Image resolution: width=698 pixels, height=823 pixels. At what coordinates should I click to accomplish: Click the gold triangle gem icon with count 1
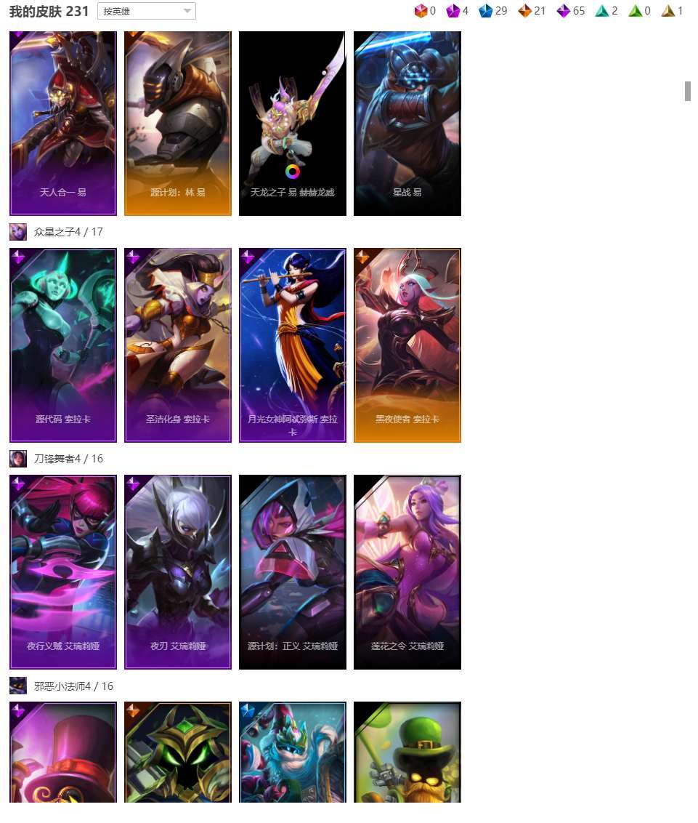coord(668,10)
